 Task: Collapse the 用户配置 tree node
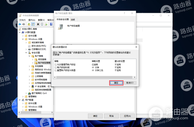pyautogui.click(x=20, y=100)
